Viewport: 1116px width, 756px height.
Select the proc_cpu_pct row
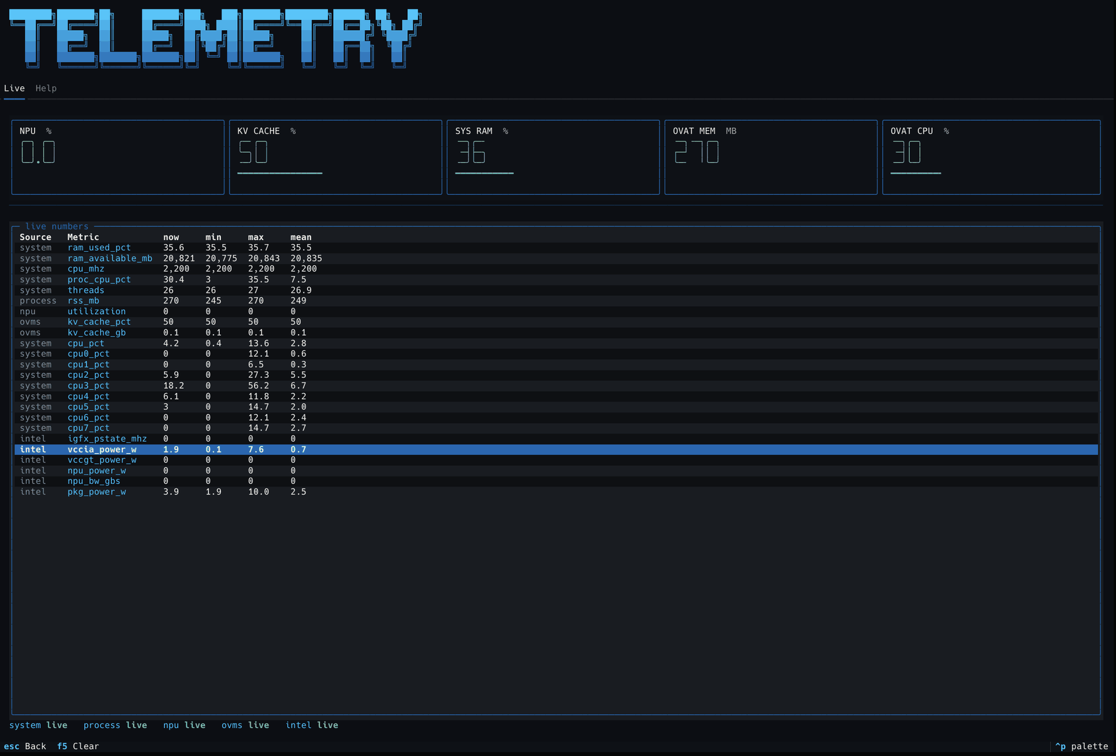pos(556,280)
